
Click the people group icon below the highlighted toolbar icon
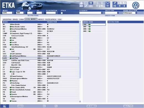click(91, 6)
